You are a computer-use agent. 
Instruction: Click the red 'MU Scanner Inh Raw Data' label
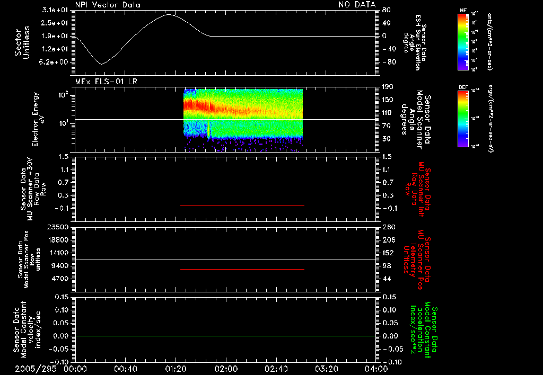[x=418, y=189]
